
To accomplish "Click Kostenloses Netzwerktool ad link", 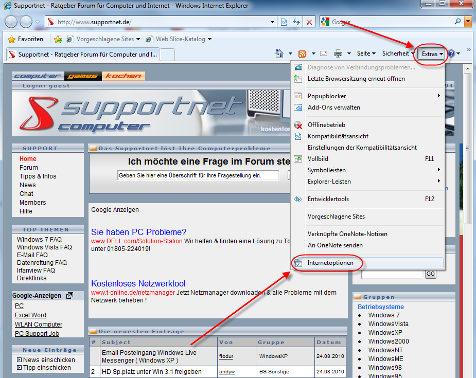I will click(138, 284).
